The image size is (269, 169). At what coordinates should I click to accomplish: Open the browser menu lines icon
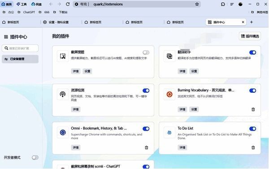[x=232, y=4]
